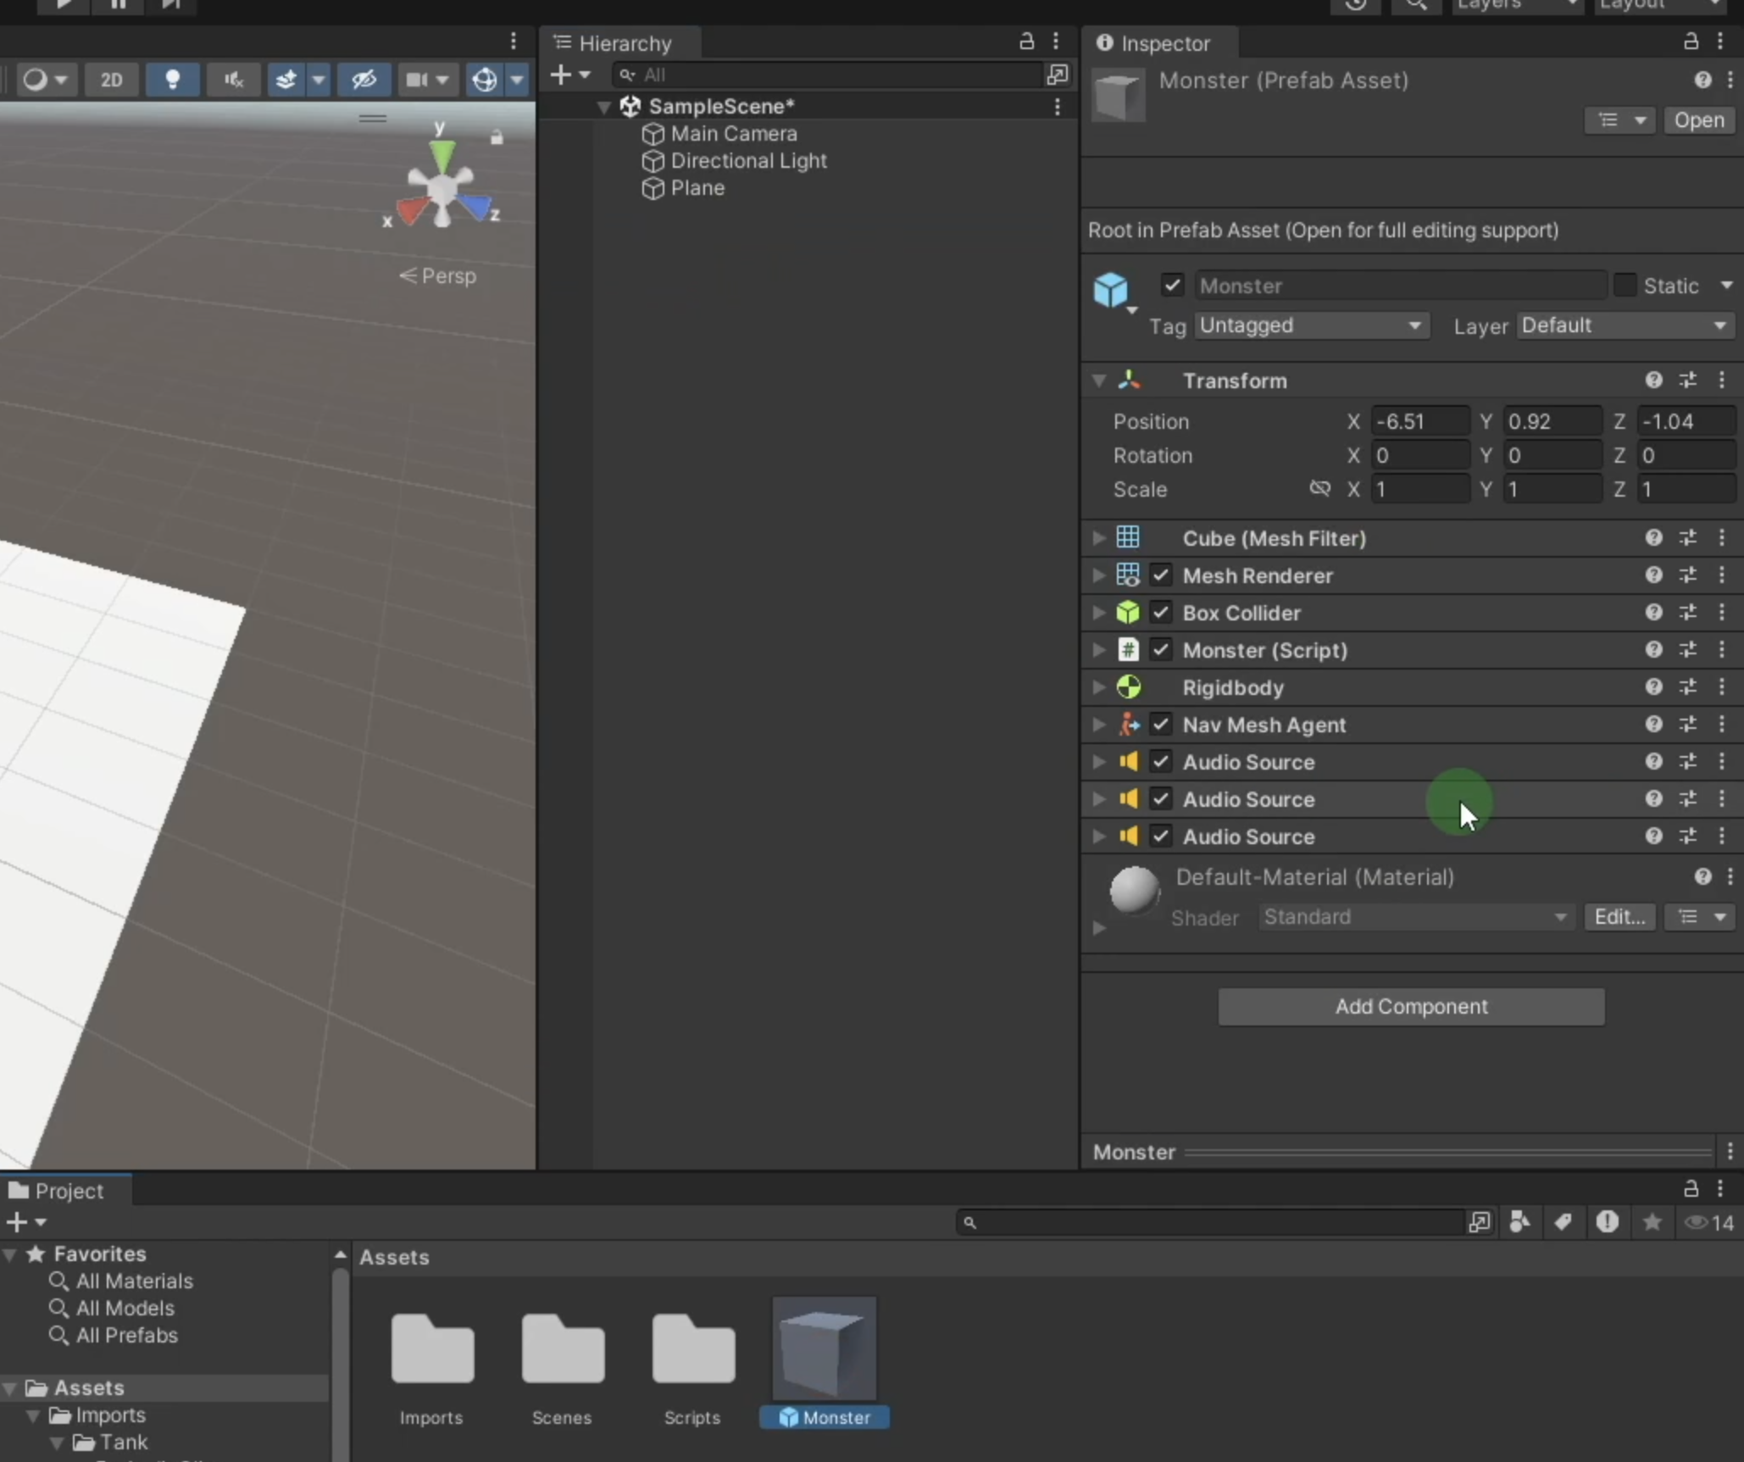
Task: Collapse the SampleScene hierarchy tree
Action: 604,107
